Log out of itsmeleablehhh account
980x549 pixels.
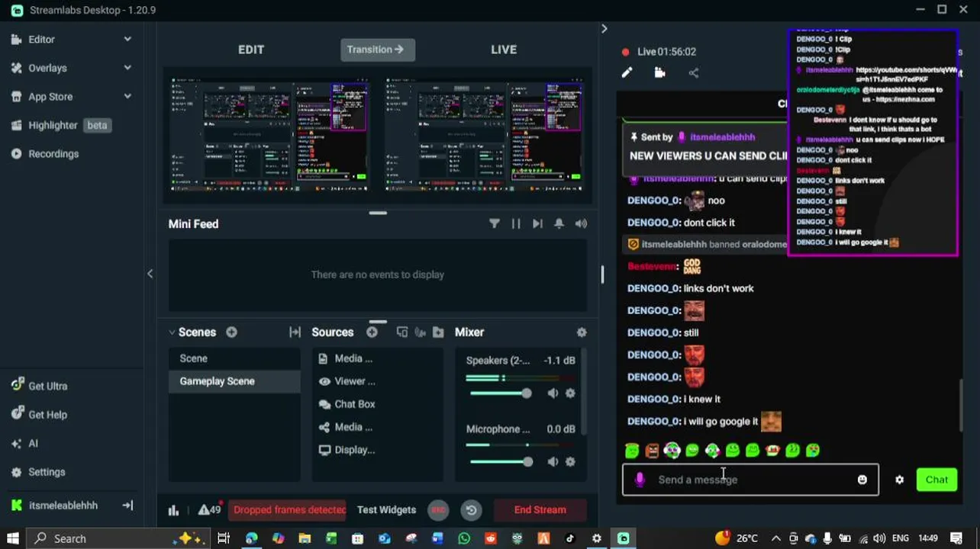pos(127,505)
